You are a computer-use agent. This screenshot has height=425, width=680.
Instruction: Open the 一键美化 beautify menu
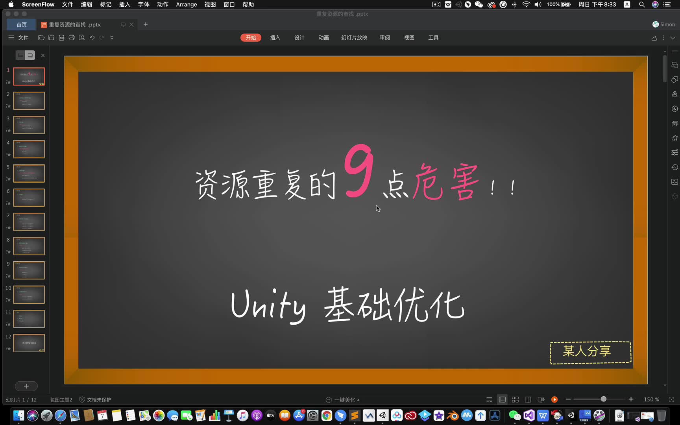[x=343, y=399]
